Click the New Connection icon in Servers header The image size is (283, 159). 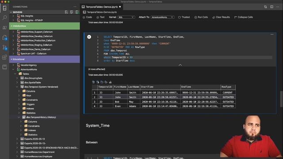(x=66, y=12)
